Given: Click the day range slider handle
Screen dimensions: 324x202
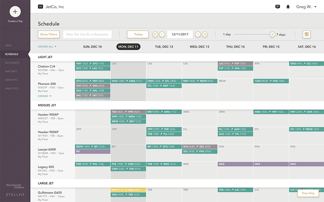Looking at the screenshot, I should pos(272,34).
